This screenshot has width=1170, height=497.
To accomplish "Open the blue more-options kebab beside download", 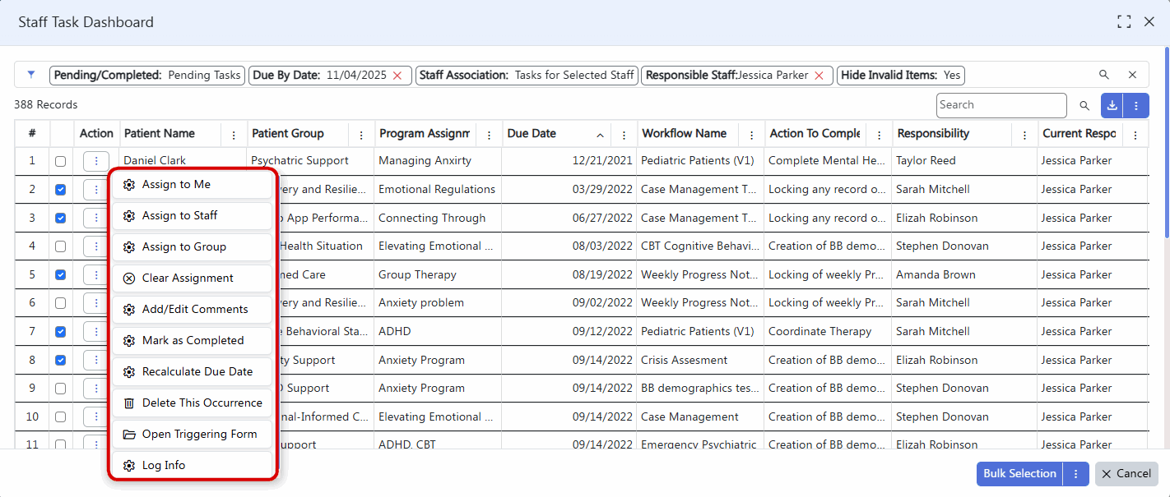I will (x=1136, y=105).
